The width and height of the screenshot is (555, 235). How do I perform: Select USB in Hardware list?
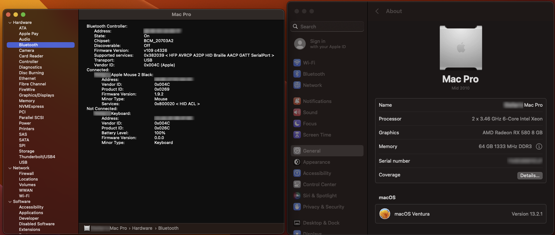point(23,162)
